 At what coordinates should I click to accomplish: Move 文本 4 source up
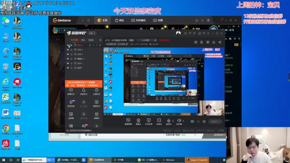94,45
